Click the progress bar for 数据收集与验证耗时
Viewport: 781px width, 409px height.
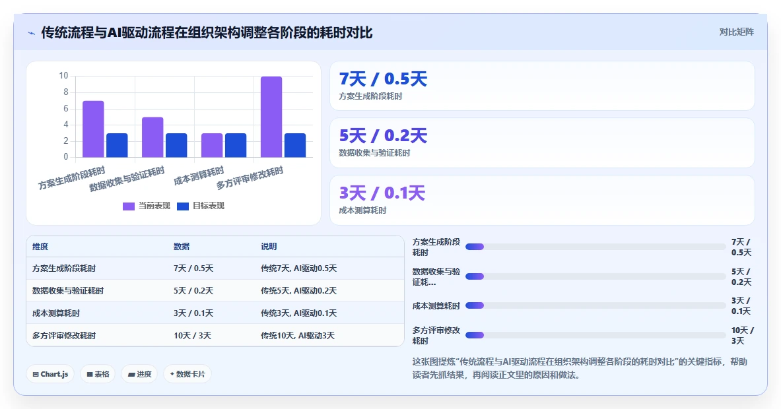coord(595,276)
